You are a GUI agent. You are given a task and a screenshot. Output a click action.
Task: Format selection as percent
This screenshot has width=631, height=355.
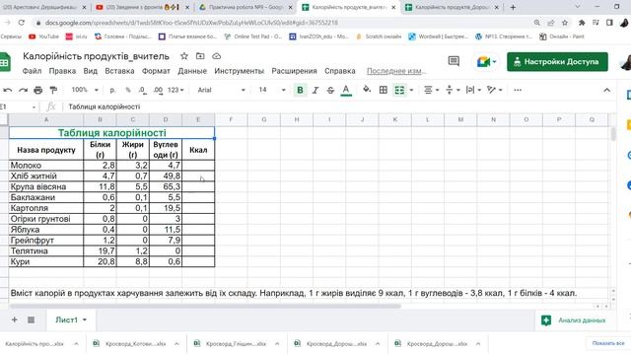128,90
